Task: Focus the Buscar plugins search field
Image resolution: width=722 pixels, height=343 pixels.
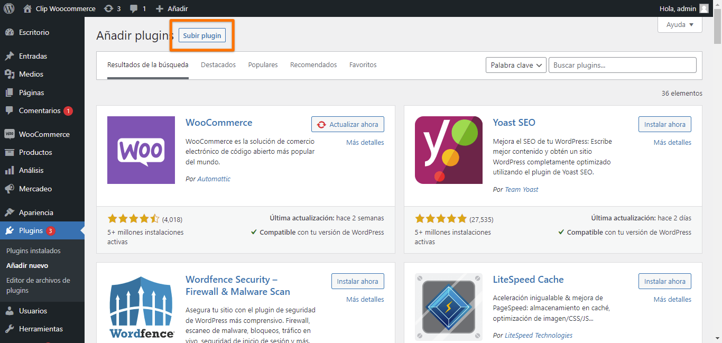Action: (623, 65)
